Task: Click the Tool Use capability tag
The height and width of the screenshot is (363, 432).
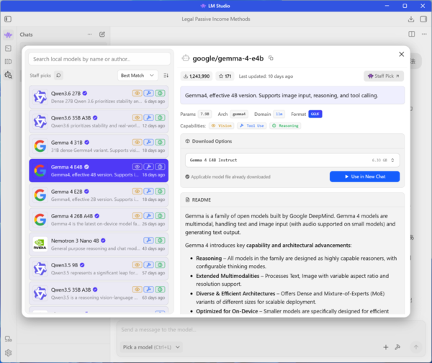Action: pyautogui.click(x=252, y=126)
